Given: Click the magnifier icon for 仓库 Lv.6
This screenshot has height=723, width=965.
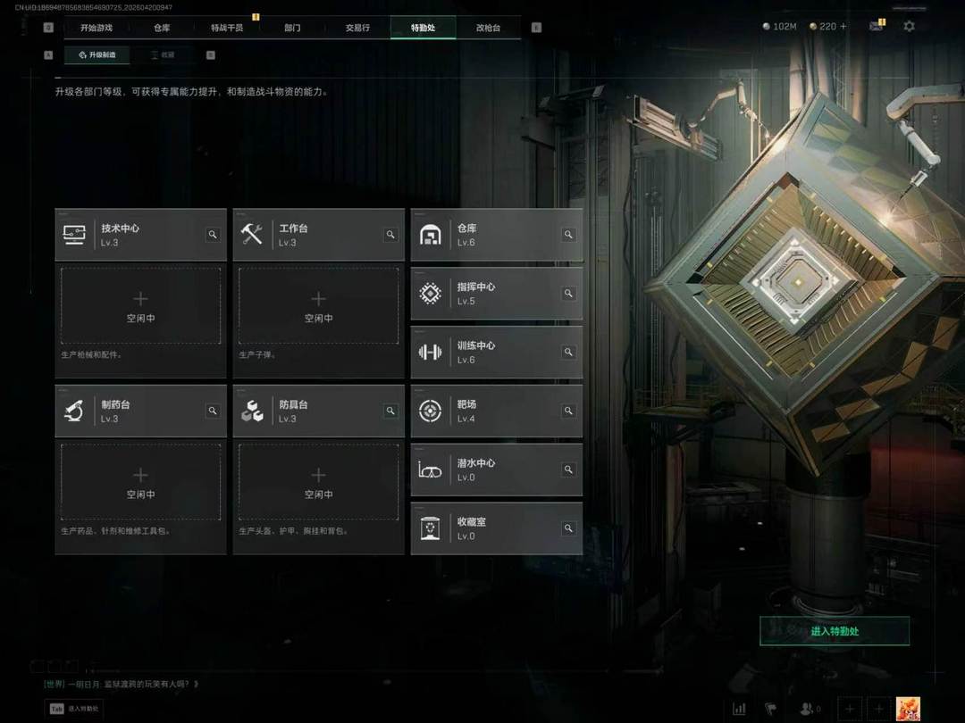Looking at the screenshot, I should click(568, 235).
